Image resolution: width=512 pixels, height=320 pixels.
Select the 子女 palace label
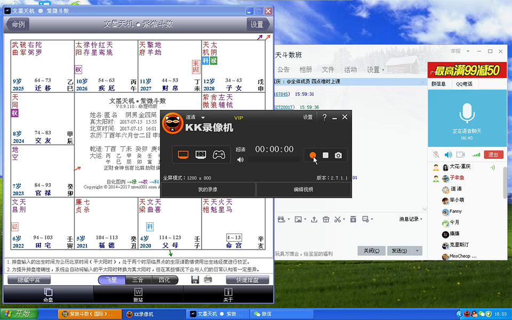coord(234,88)
